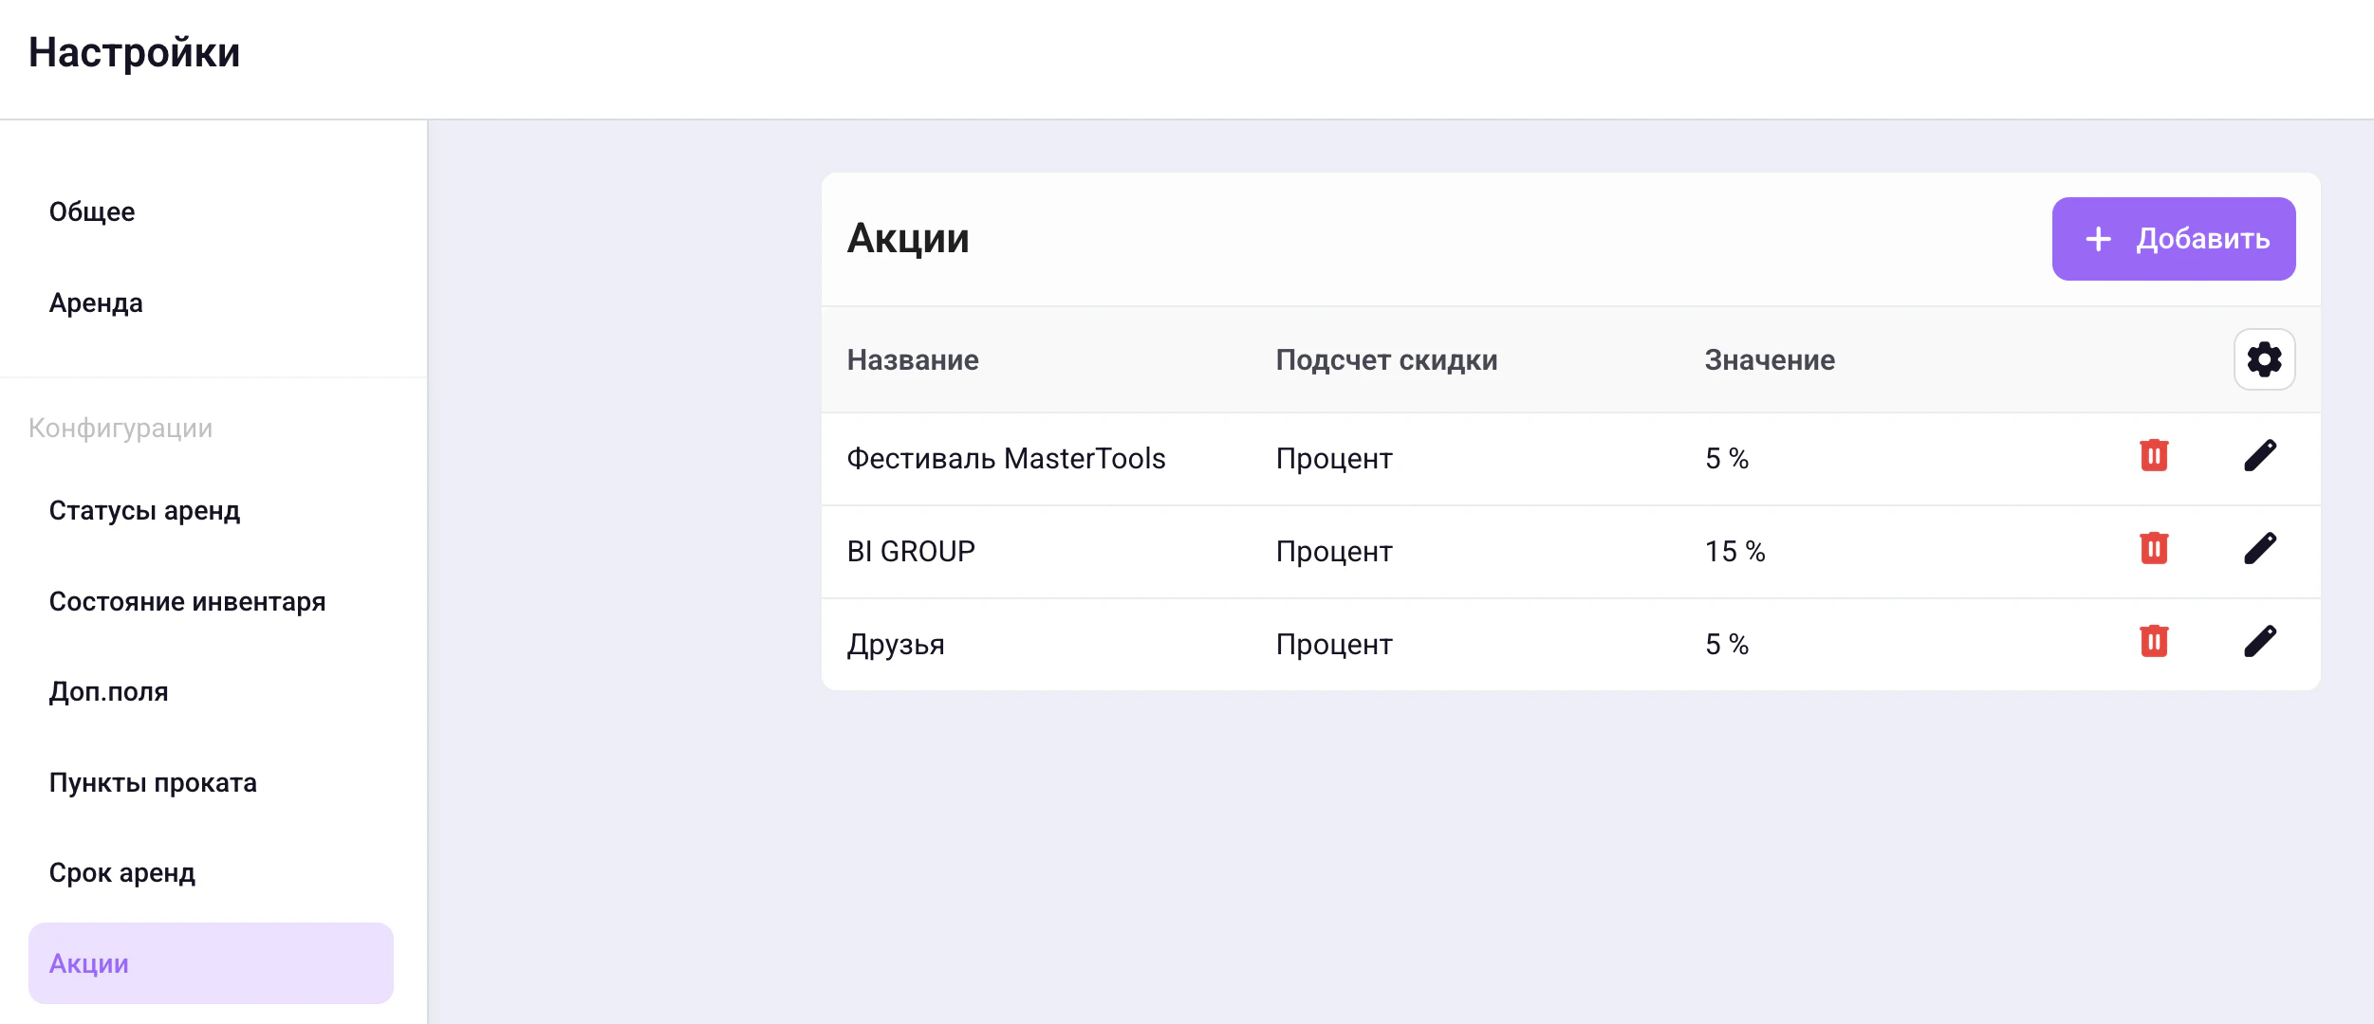Edit the Друзья promotion
This screenshot has width=2374, height=1024.
[2262, 642]
